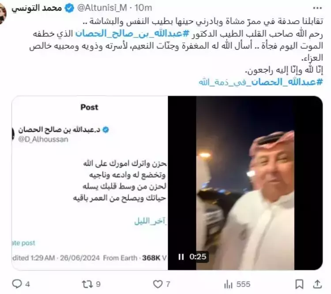Viewport: 331px width, 294px height.
Task: Open the reply comment icon
Action: (17, 284)
